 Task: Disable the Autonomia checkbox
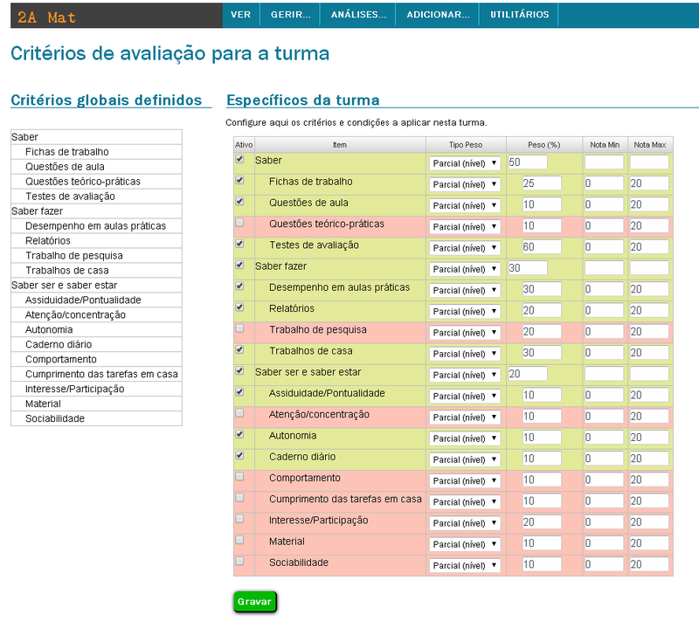pyautogui.click(x=240, y=434)
